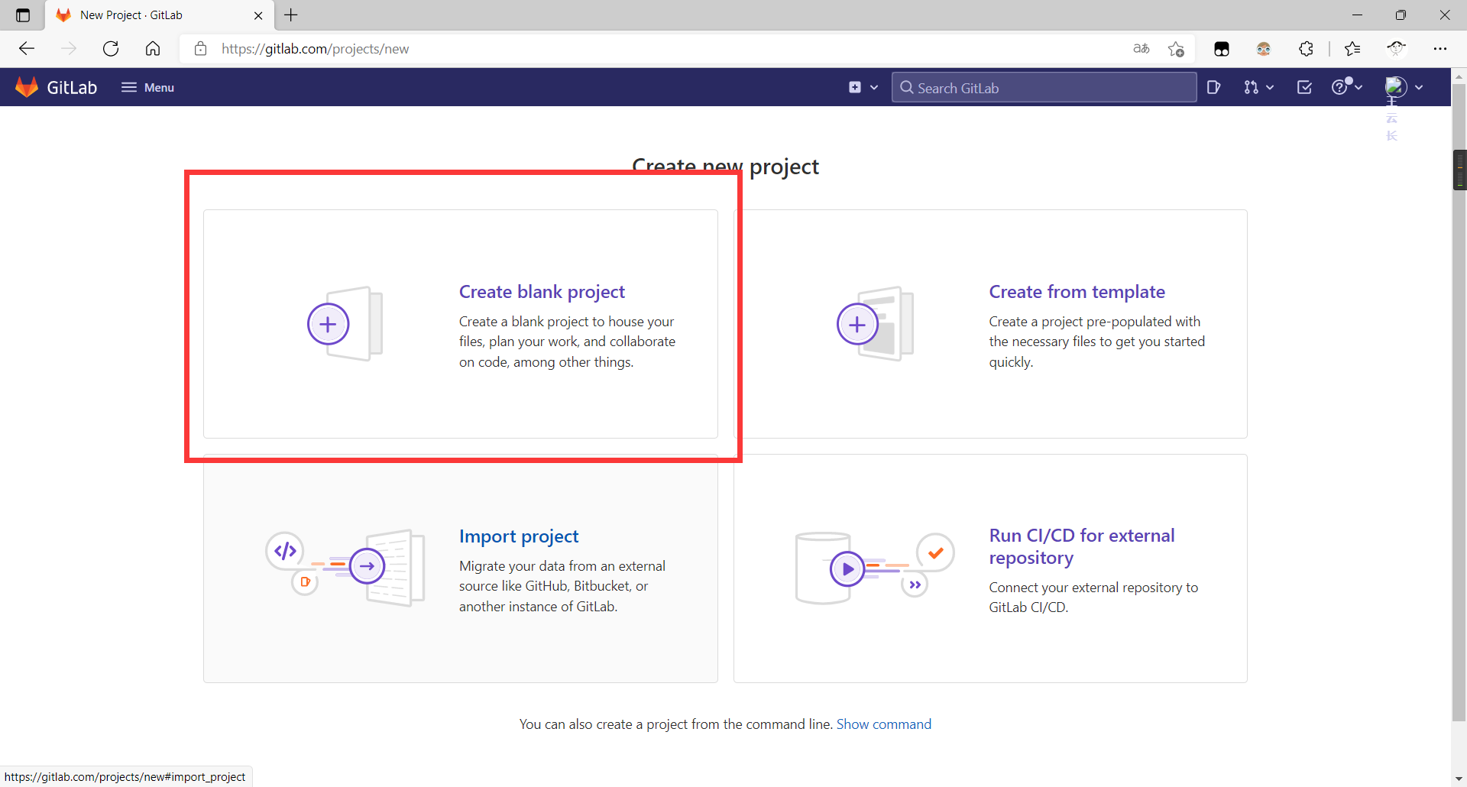Click the scrollbar down arrow
1467x787 pixels.
click(x=1459, y=779)
